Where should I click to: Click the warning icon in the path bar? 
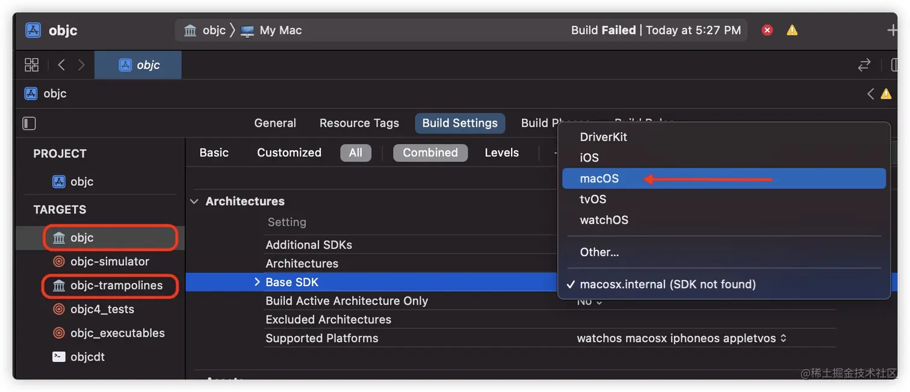click(x=886, y=94)
